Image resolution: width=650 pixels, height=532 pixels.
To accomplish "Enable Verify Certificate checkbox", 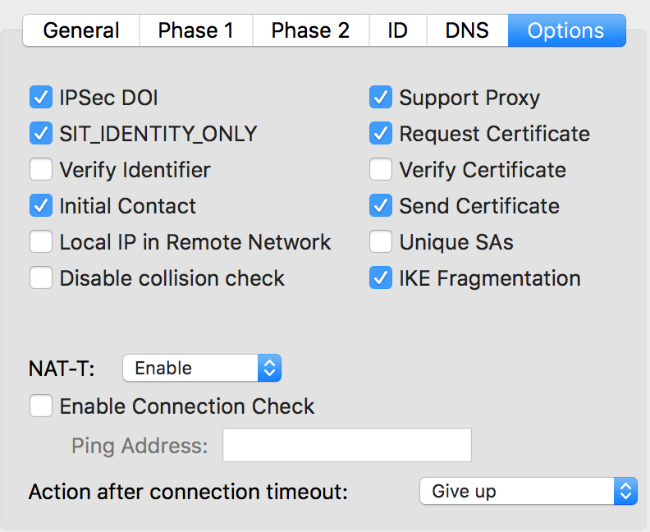I will click(x=380, y=170).
